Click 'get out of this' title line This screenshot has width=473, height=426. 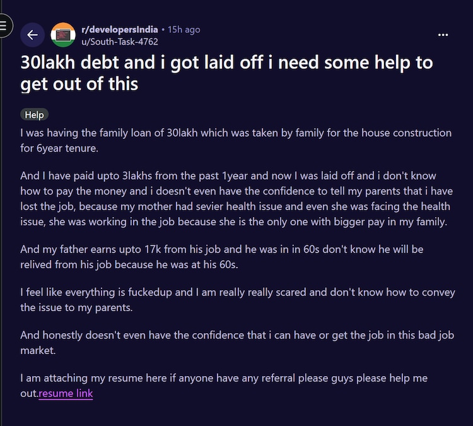(79, 84)
